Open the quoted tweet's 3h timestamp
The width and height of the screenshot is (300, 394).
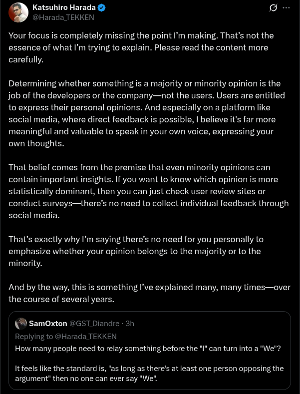[130, 324]
